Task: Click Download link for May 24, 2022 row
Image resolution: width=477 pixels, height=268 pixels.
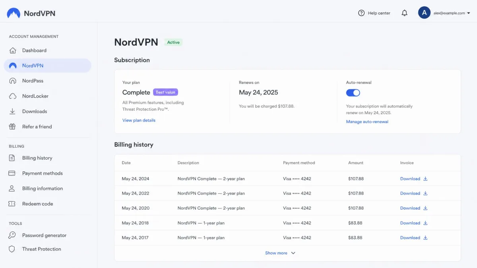Action: (x=410, y=193)
